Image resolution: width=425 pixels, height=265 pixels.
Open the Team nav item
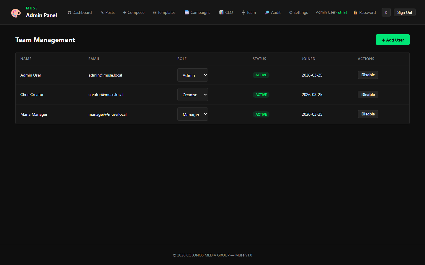point(249,12)
